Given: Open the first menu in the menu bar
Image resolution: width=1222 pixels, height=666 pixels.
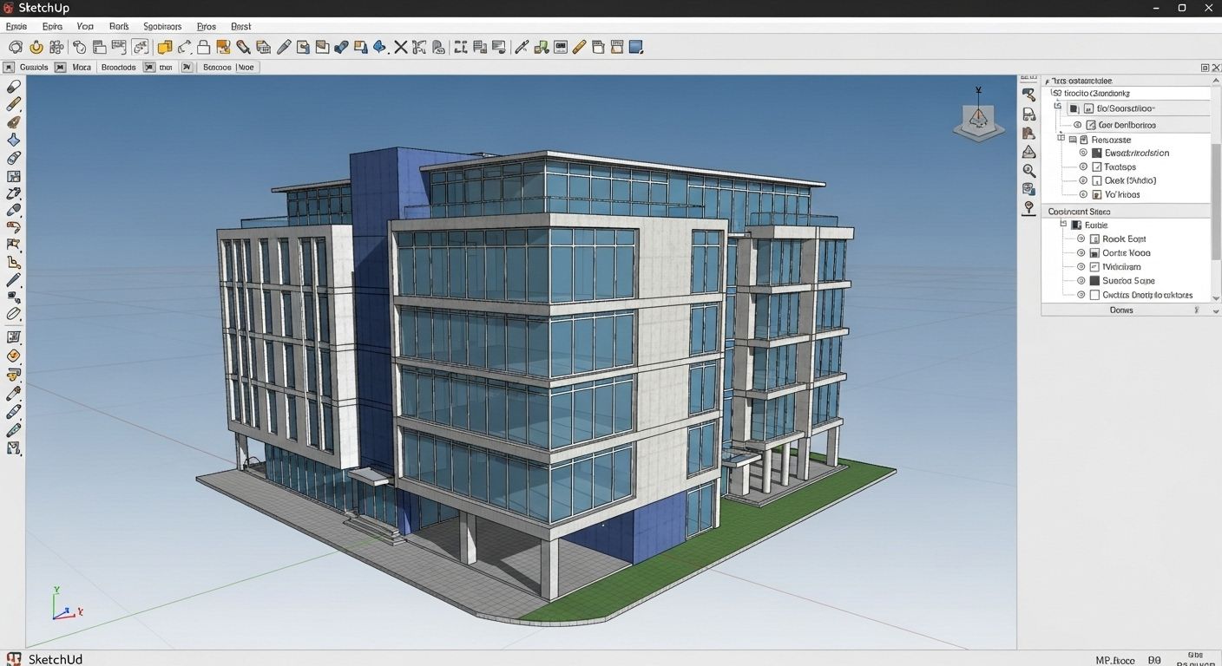Looking at the screenshot, I should (16, 26).
